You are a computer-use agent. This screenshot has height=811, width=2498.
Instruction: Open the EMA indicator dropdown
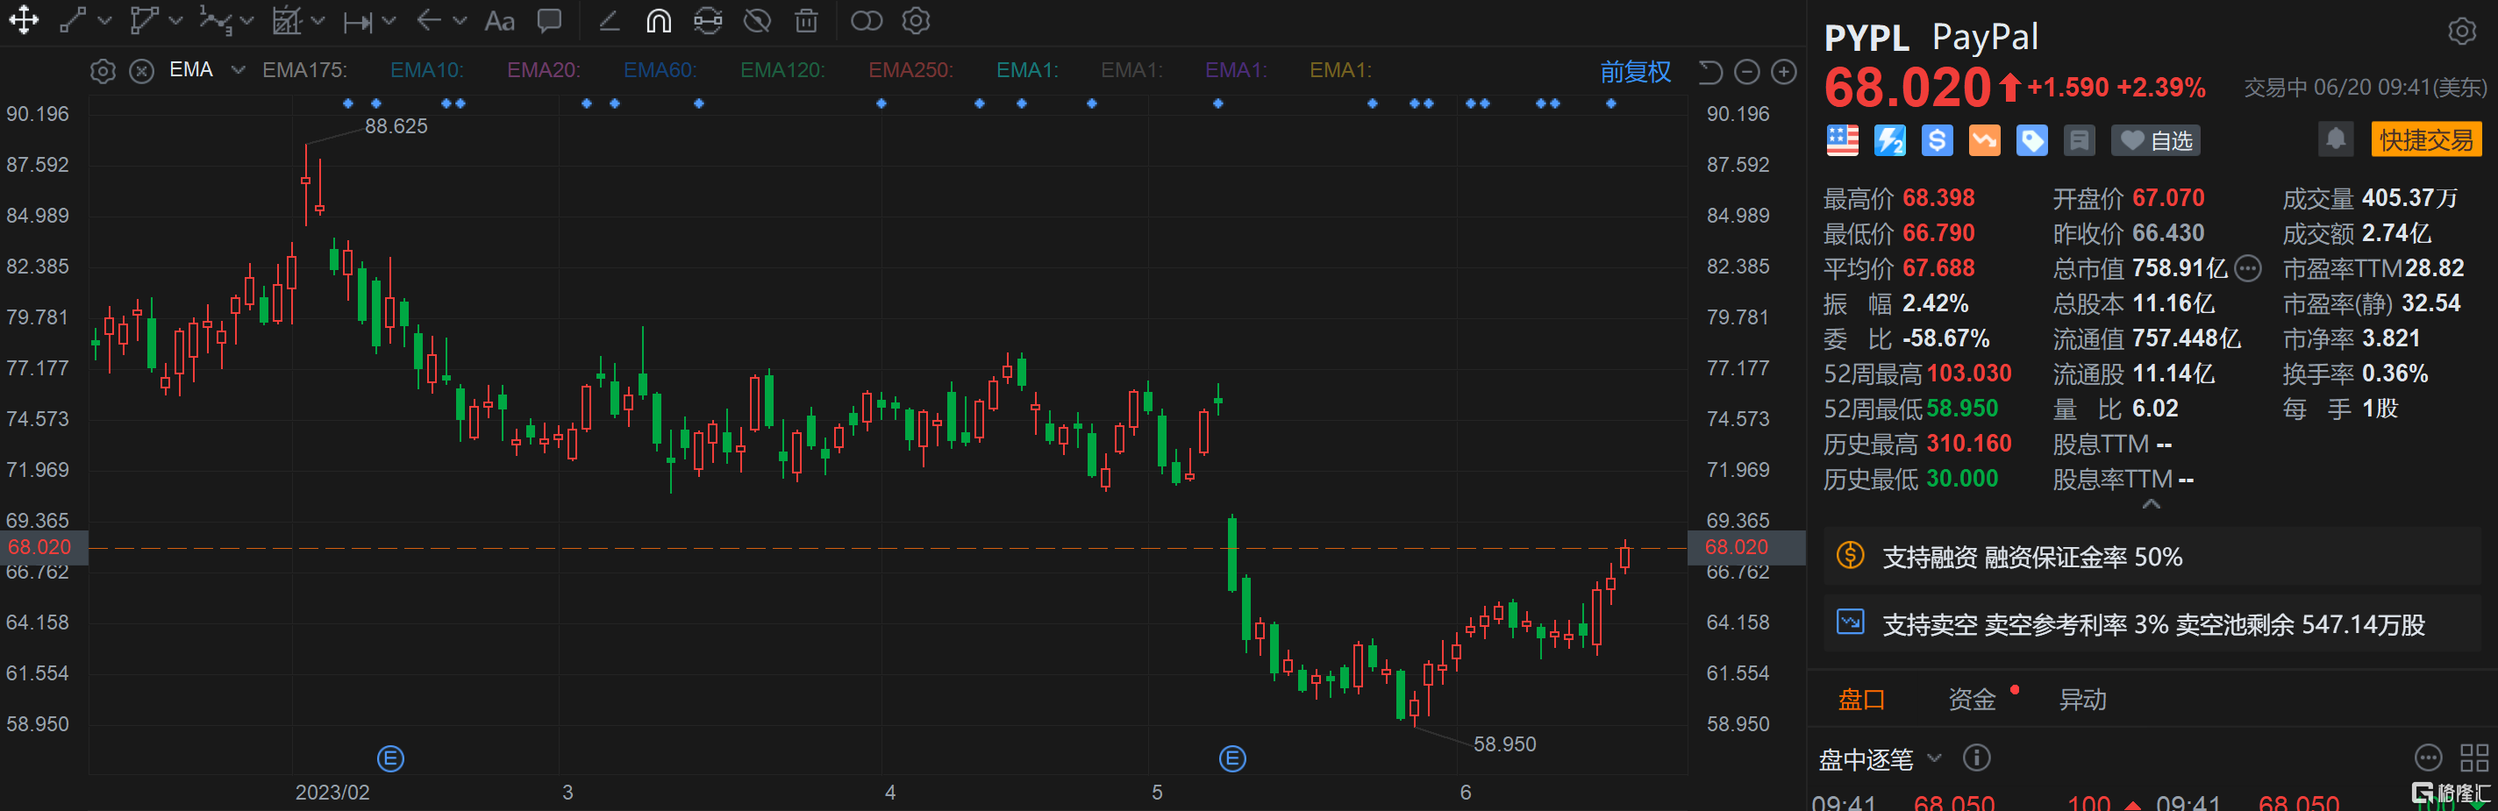tap(238, 71)
